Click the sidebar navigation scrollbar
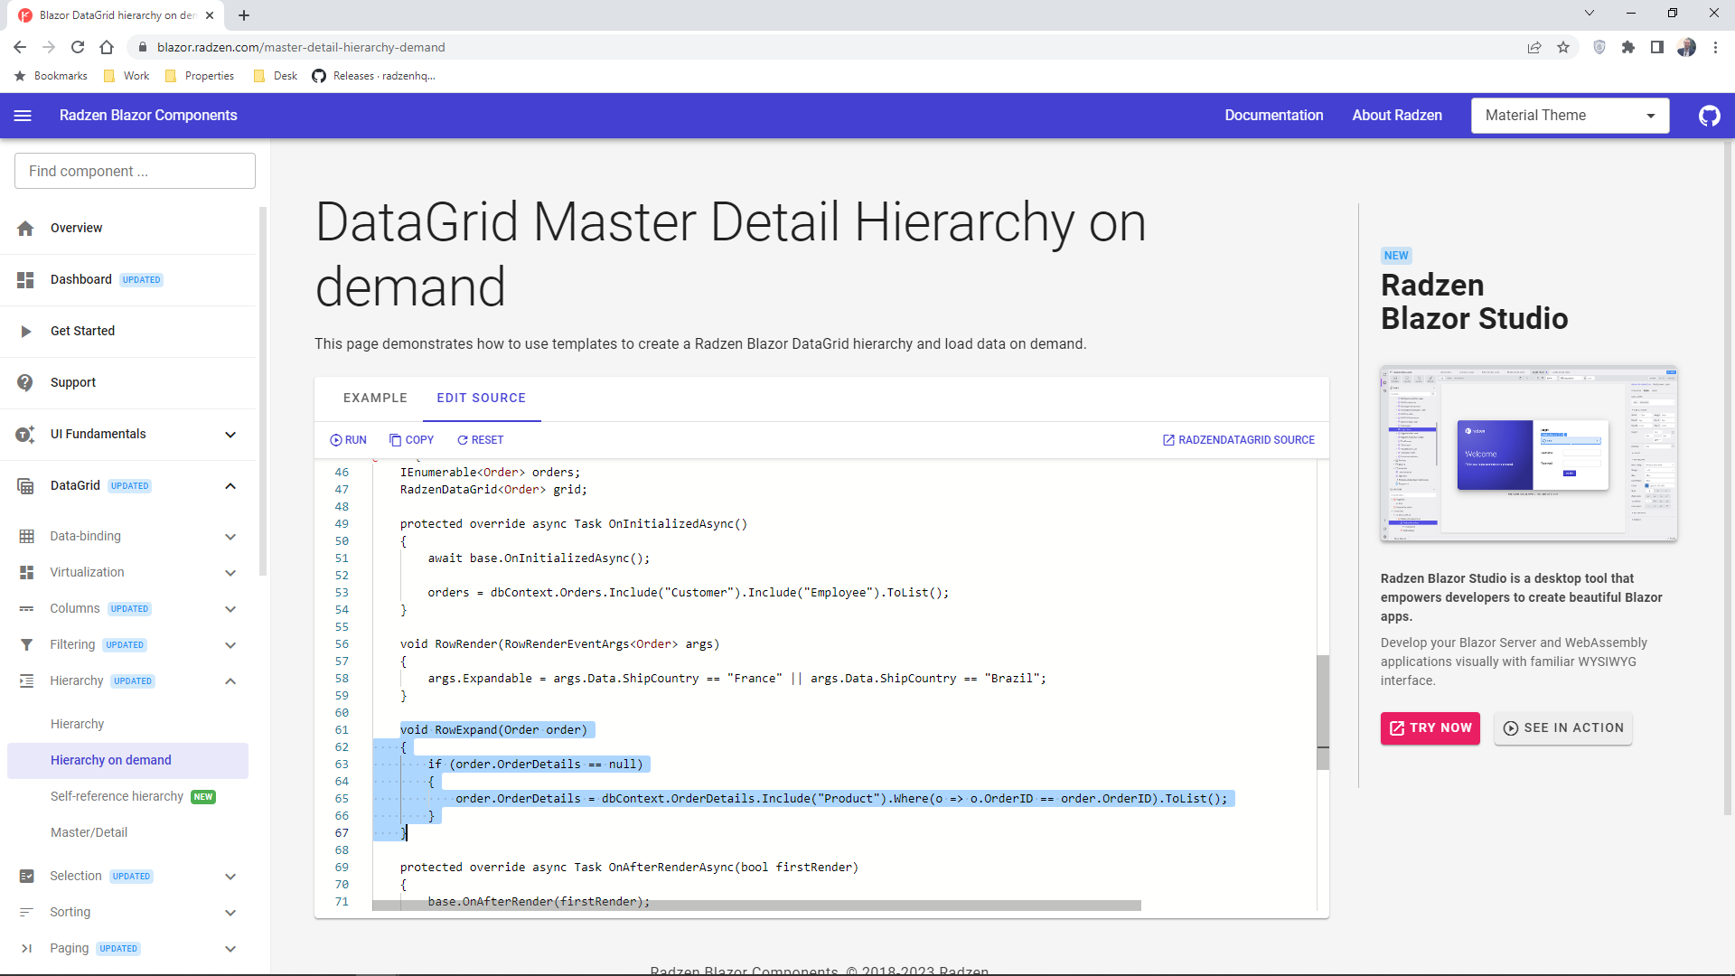The image size is (1735, 976). click(263, 391)
